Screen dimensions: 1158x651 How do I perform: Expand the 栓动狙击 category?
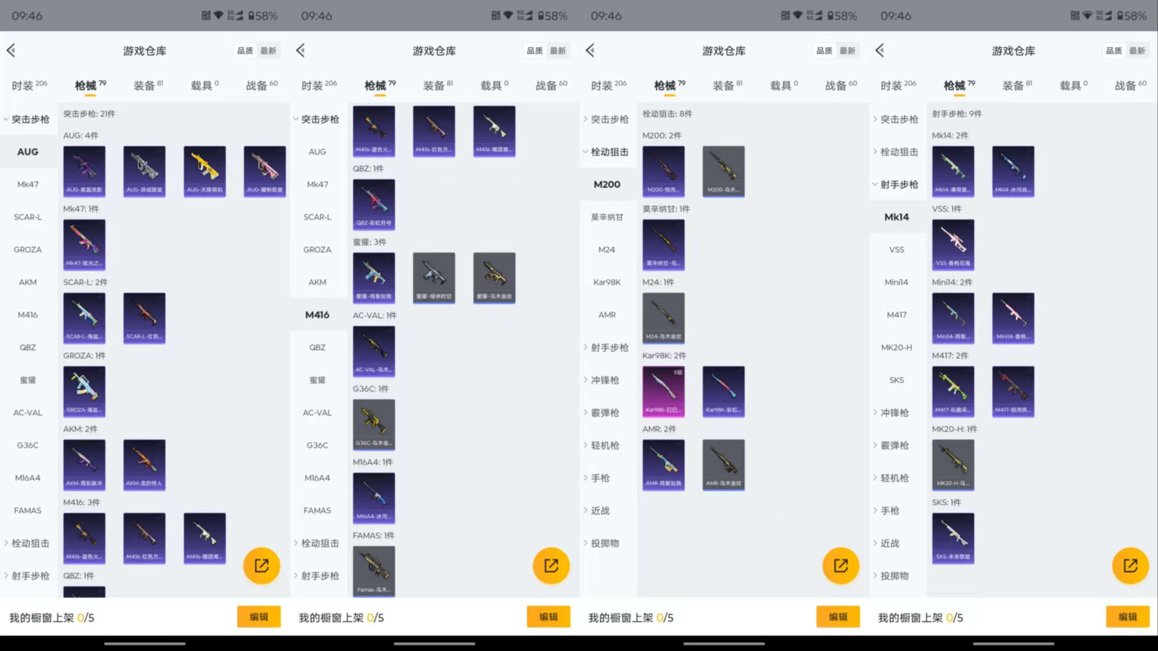point(29,543)
